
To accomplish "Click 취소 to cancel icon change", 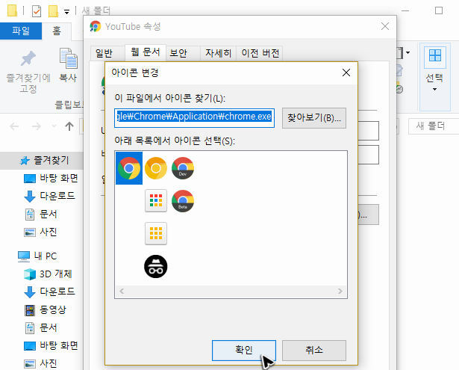I will (314, 351).
